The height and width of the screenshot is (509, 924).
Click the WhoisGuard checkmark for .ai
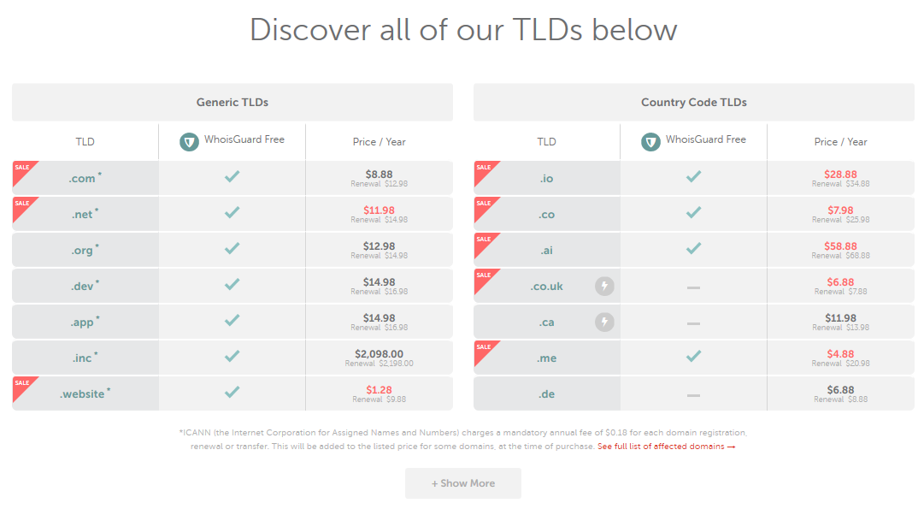point(693,248)
